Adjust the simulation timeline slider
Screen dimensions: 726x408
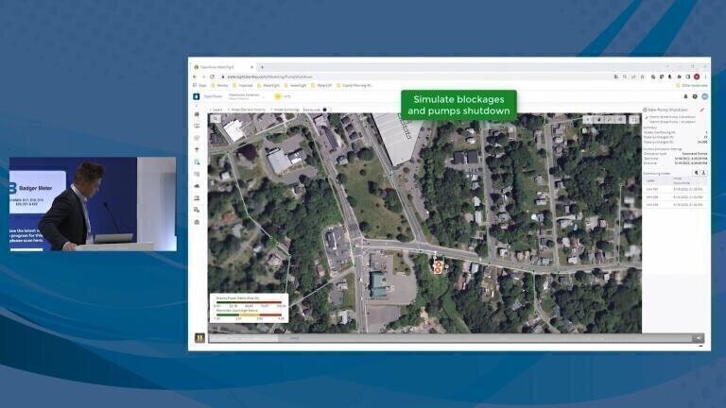(x=450, y=339)
